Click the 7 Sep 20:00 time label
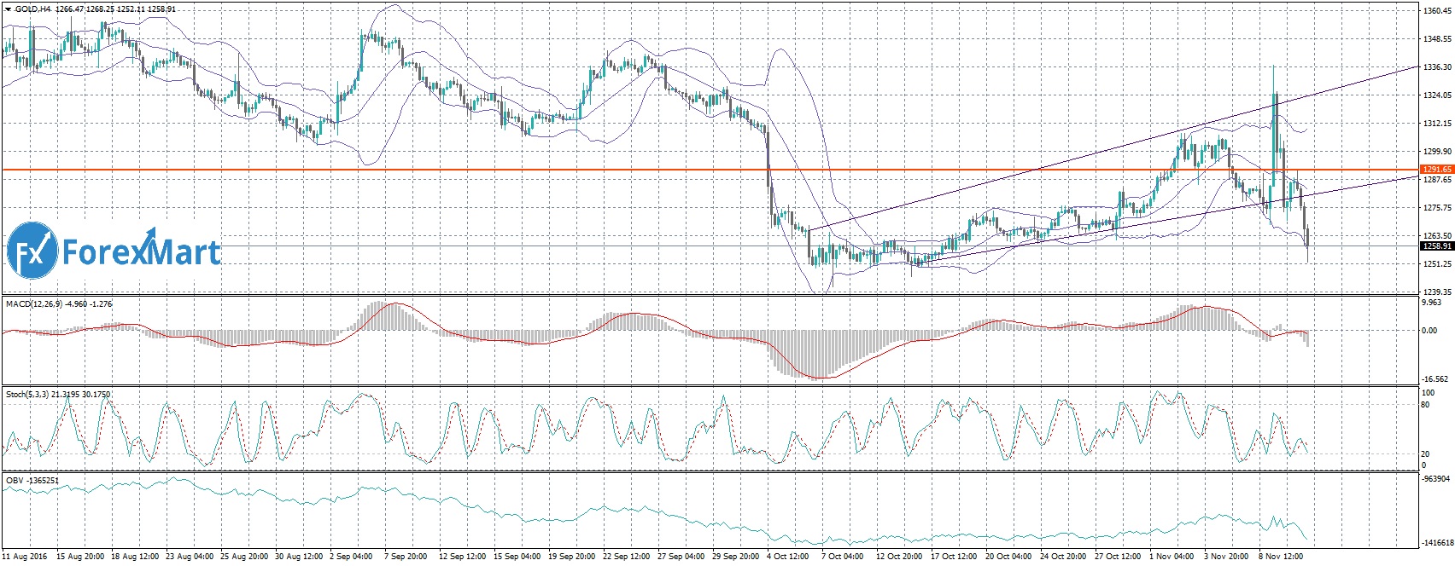 (x=406, y=557)
